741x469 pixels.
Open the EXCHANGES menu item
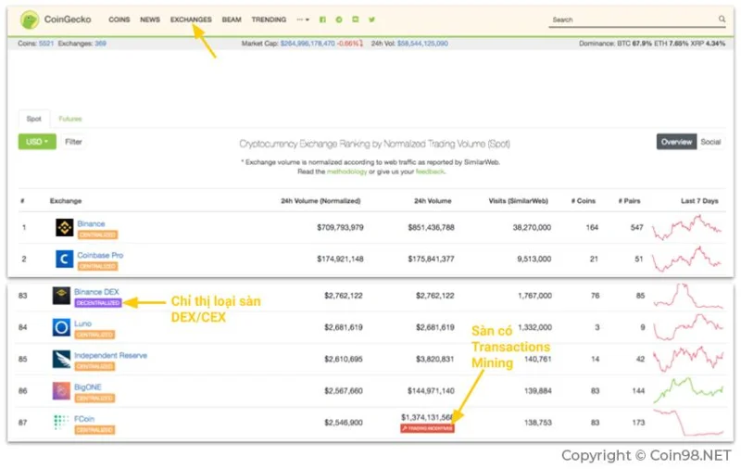191,19
